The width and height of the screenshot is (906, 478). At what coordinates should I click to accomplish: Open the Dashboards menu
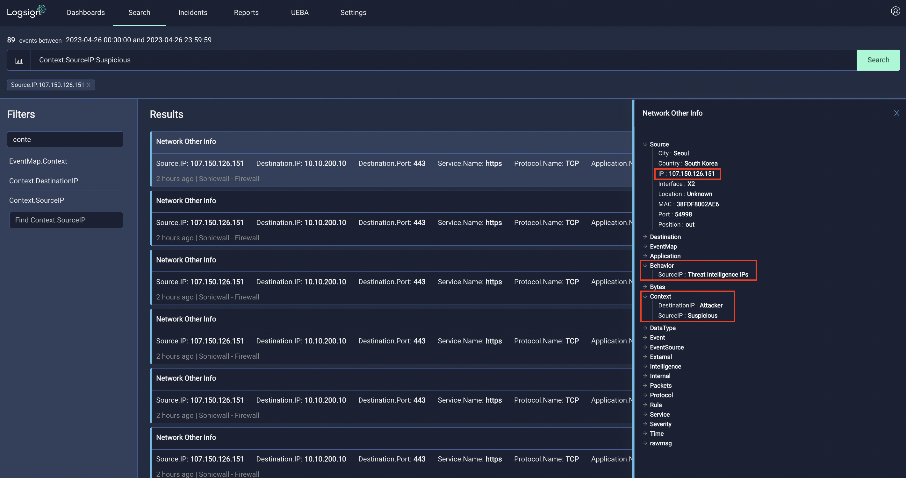86,13
